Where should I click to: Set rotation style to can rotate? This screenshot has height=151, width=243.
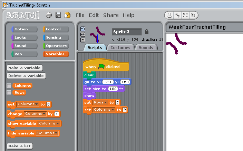coord(83,29)
